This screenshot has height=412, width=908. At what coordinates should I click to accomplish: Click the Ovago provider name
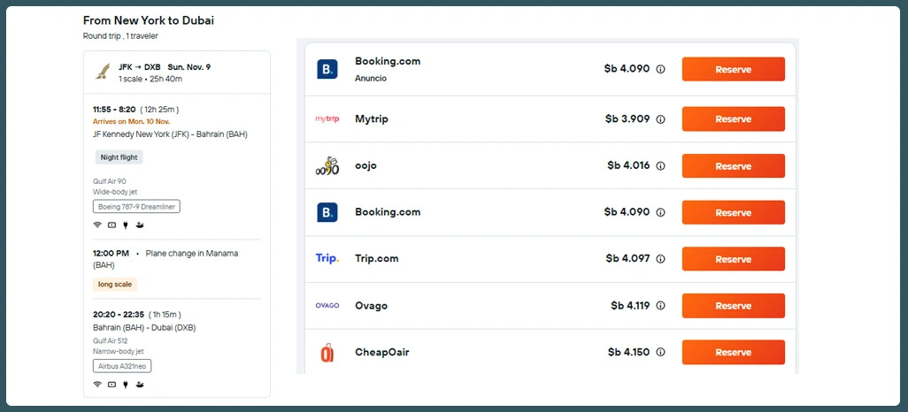pyautogui.click(x=371, y=306)
